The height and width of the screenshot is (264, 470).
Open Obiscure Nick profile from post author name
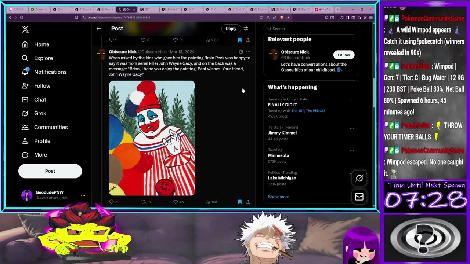coord(123,52)
